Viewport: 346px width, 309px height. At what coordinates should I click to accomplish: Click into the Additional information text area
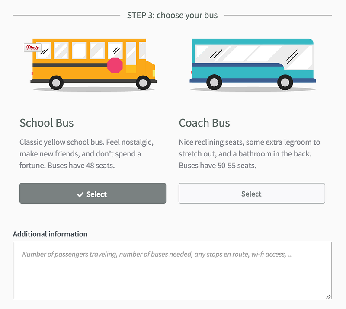[172, 271]
